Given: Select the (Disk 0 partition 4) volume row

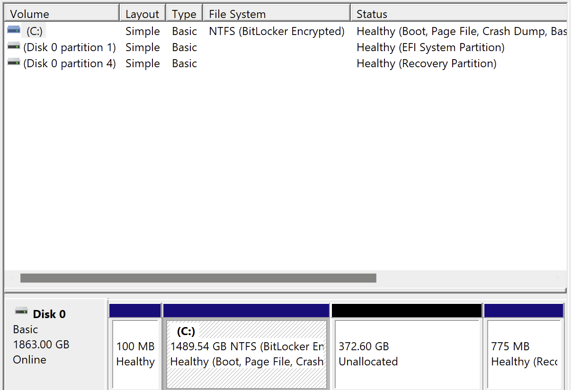Looking at the screenshot, I should pos(70,63).
